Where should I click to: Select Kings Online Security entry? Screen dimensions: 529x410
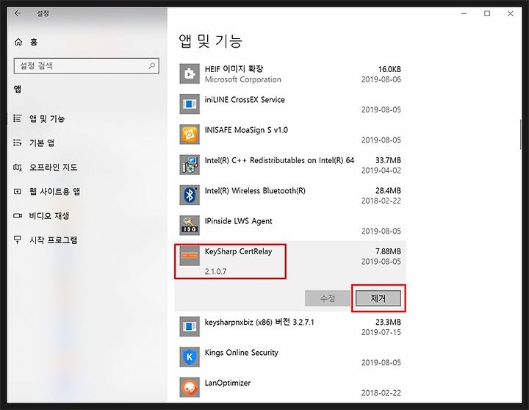(290, 356)
